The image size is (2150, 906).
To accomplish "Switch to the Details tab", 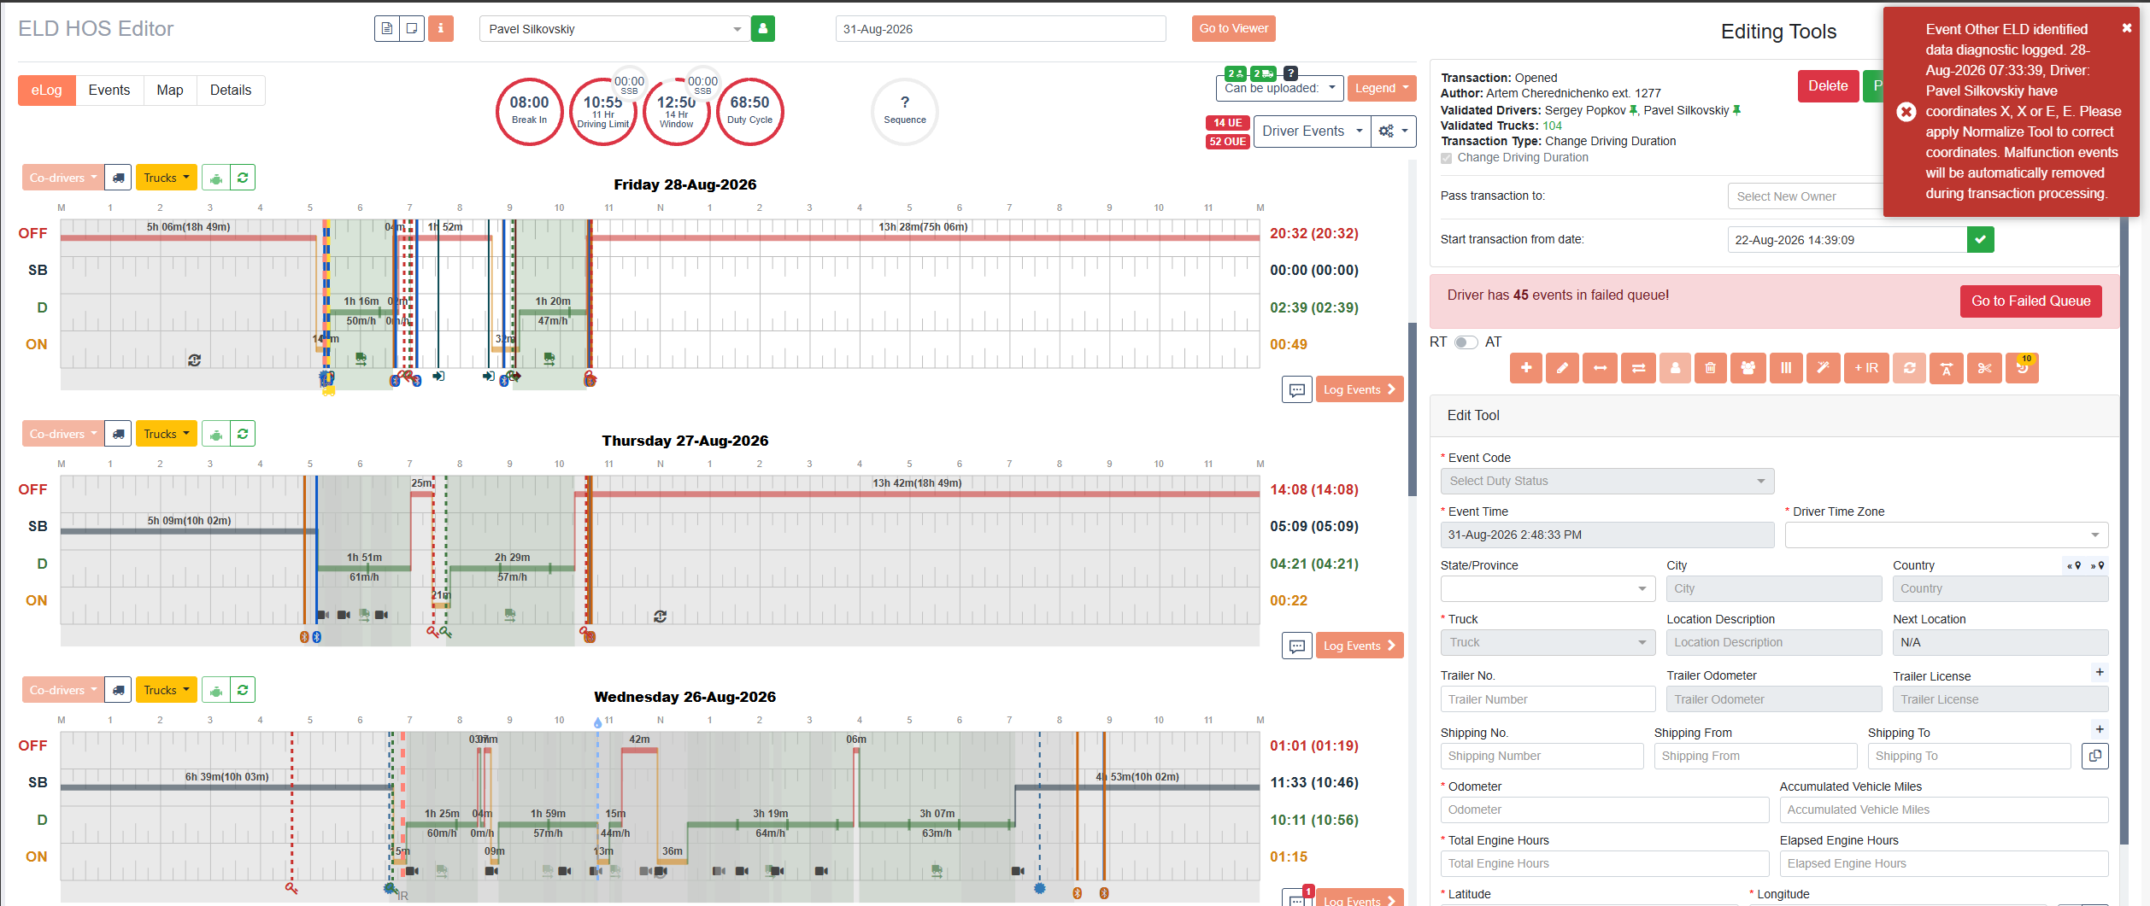I will [231, 90].
